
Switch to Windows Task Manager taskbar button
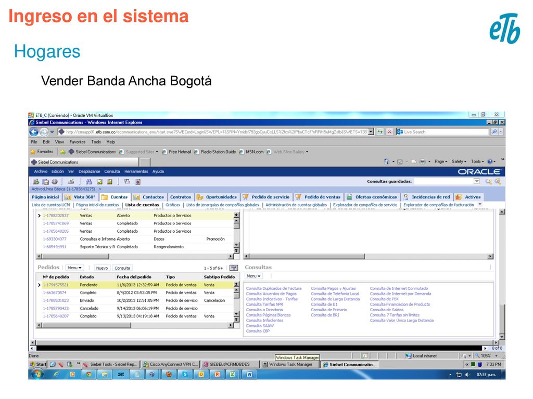tap(290, 364)
